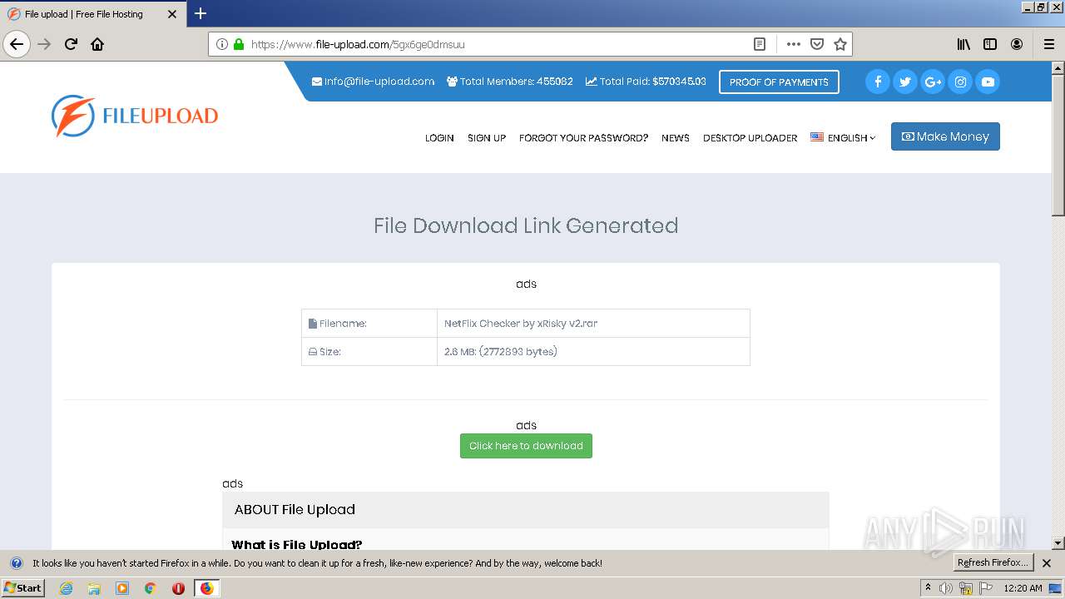Image resolution: width=1065 pixels, height=599 pixels.
Task: Open Firefox account avatar icon
Action: (1017, 44)
